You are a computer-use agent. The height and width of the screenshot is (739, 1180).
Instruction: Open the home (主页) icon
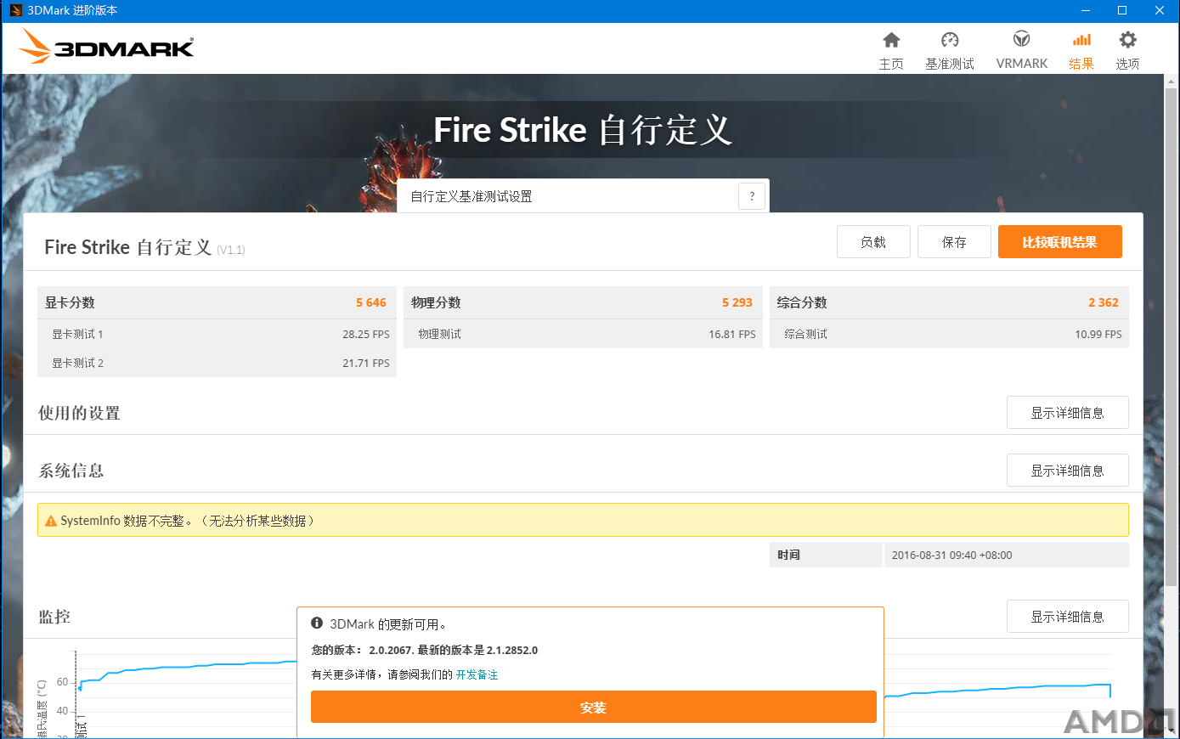coord(891,40)
